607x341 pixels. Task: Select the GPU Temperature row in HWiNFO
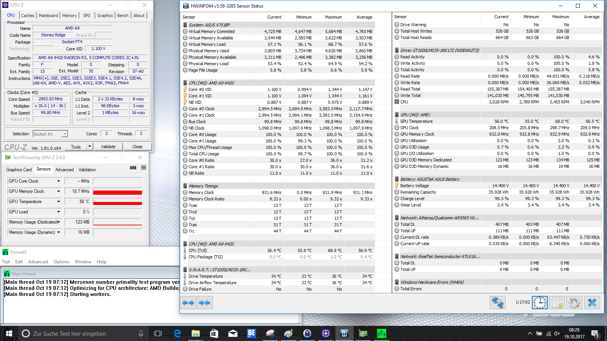[x=498, y=121]
